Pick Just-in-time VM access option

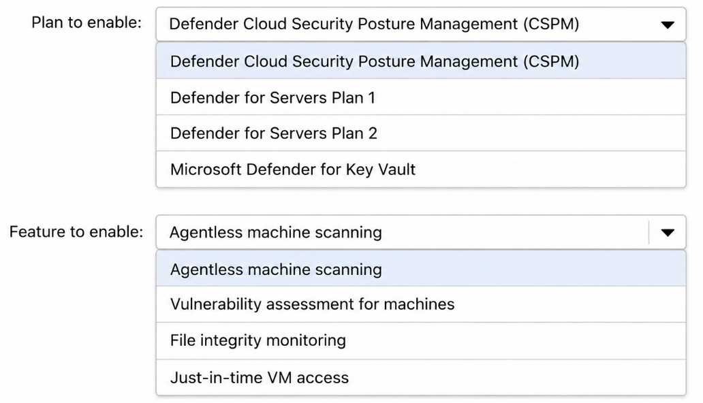tap(421, 377)
